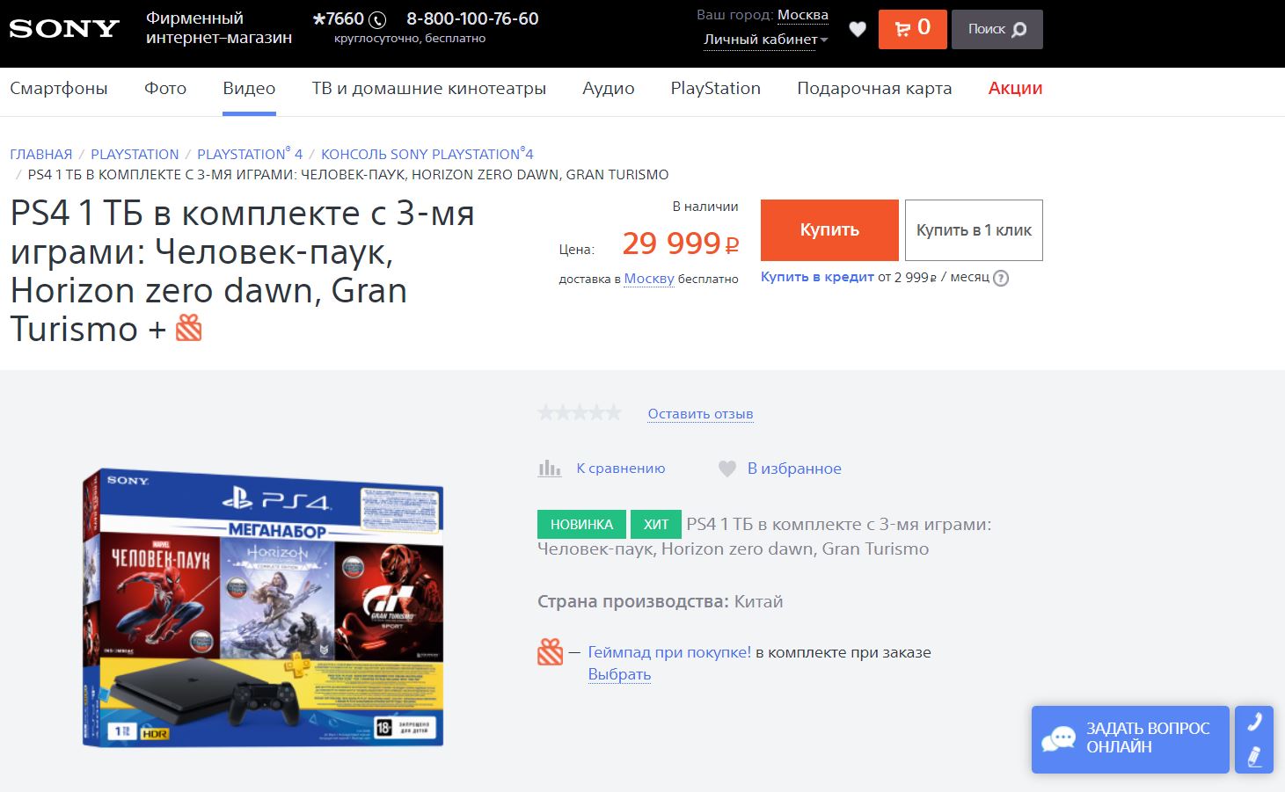
Task: Click the Sony logo
Action: click(x=63, y=29)
